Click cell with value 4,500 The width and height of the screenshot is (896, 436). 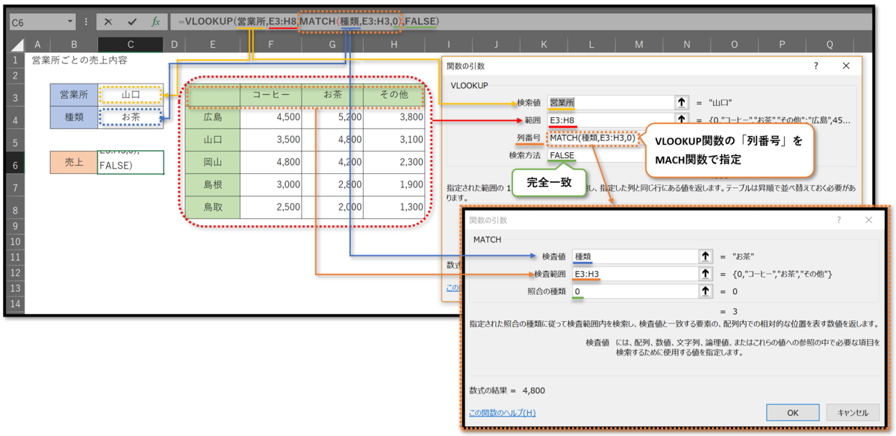[271, 117]
